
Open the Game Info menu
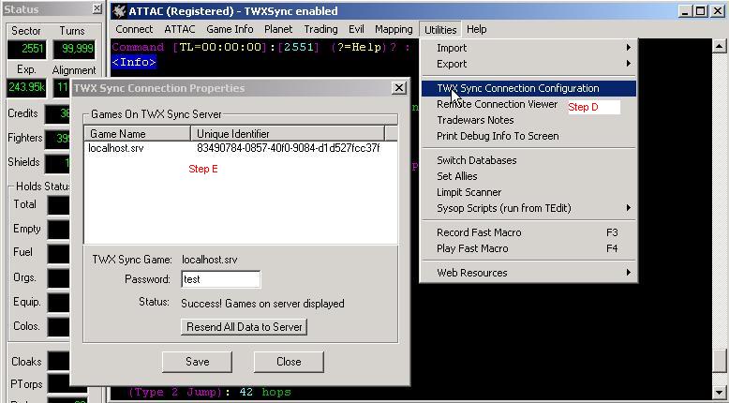click(x=230, y=29)
